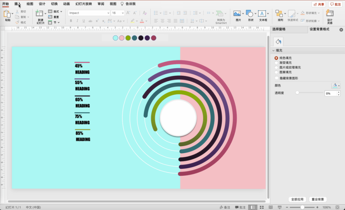This screenshot has height=210, width=345.
Task: Open the Impact font name dropdown
Action: point(108,13)
